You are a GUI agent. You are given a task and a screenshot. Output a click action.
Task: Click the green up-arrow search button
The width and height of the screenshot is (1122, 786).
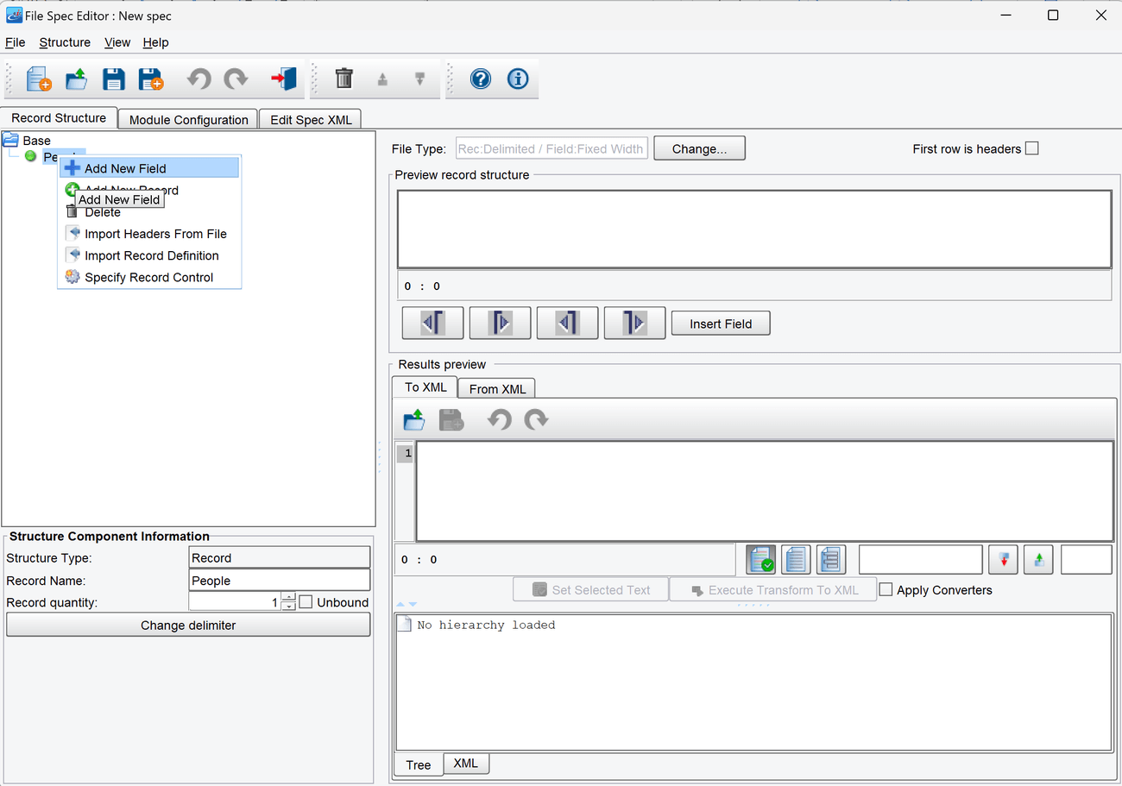[x=1038, y=559]
